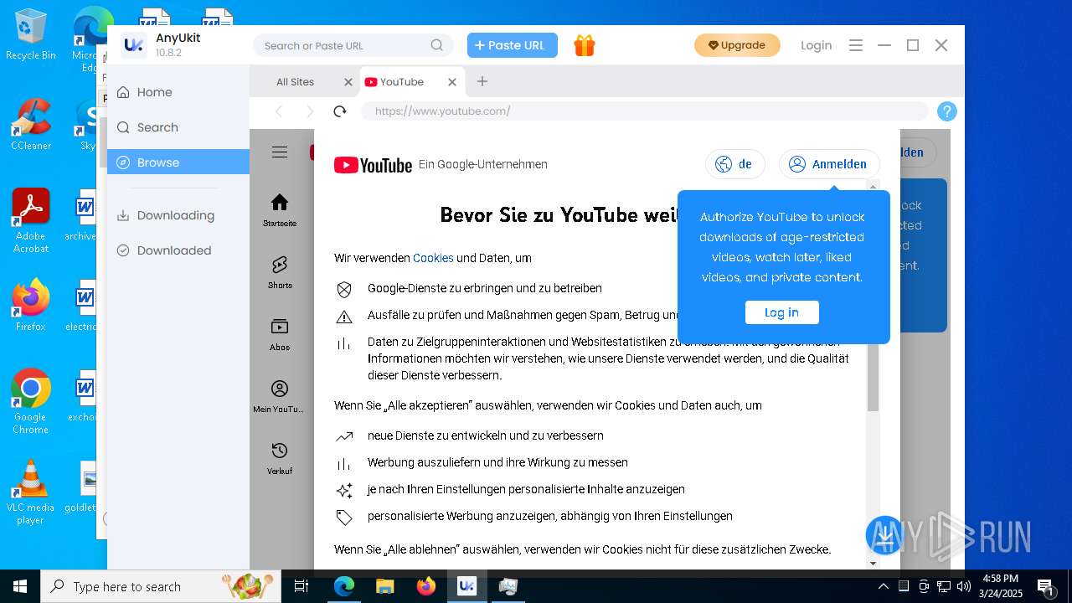Add a new browser tab
Viewport: 1072px width, 603px height.
pyautogui.click(x=482, y=81)
